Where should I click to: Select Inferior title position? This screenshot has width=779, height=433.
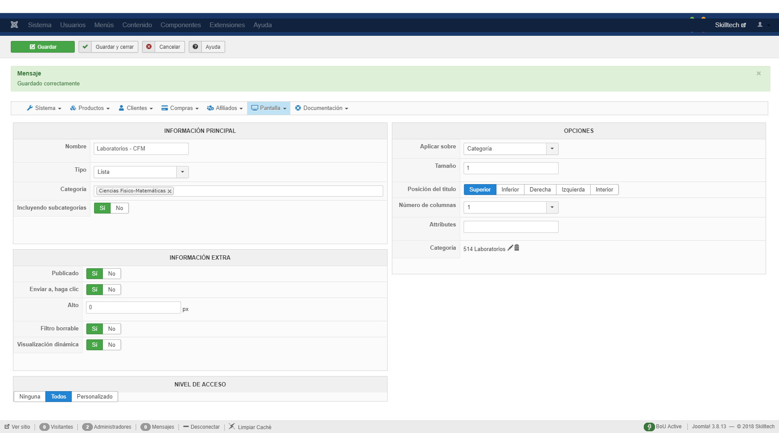(x=510, y=189)
